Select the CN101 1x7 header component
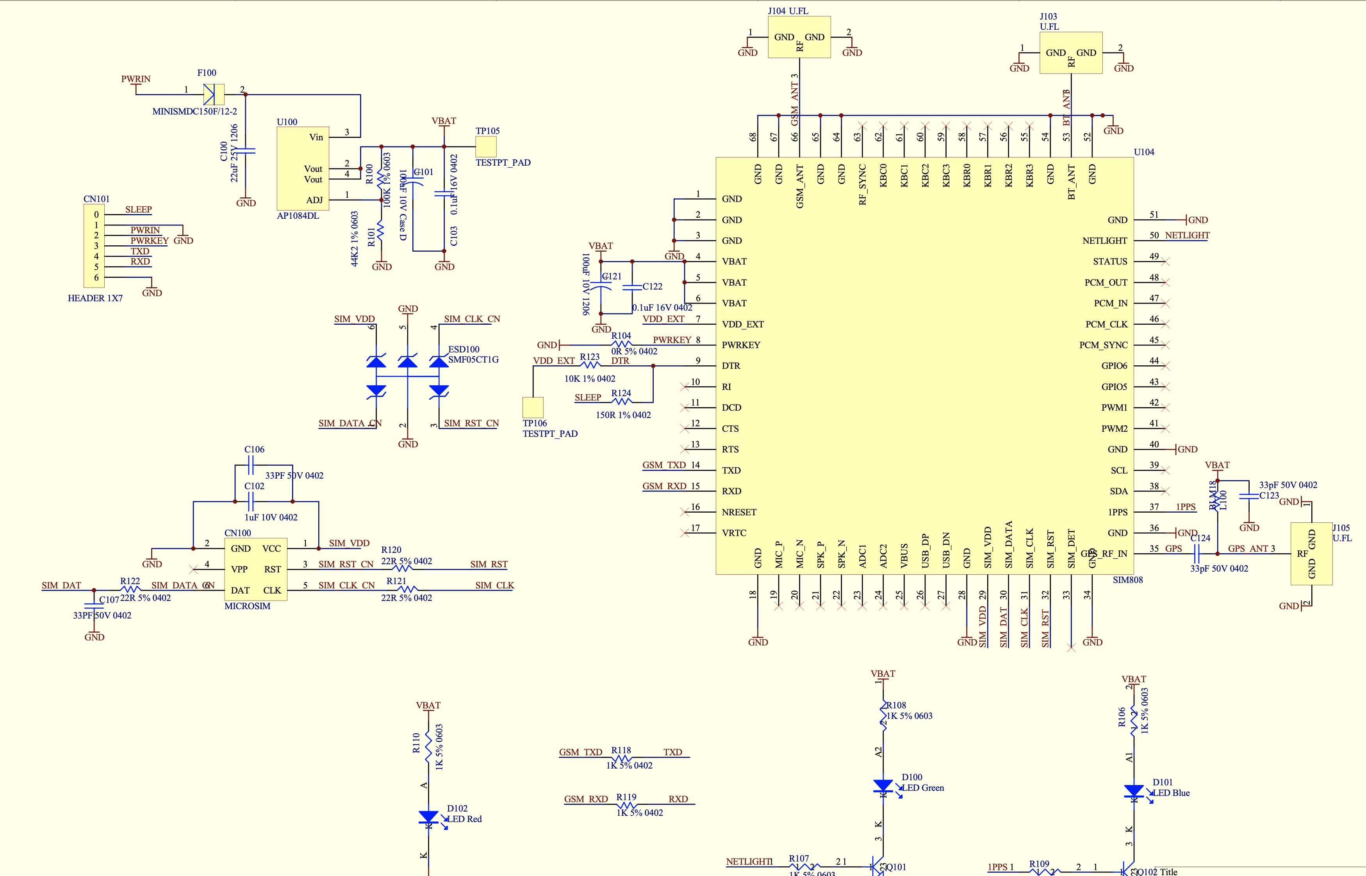Viewport: 1366px width, 876px height. pos(94,246)
